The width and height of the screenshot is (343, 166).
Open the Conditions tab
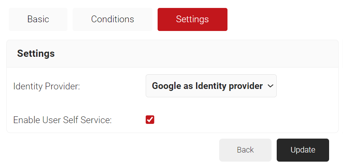tap(112, 19)
